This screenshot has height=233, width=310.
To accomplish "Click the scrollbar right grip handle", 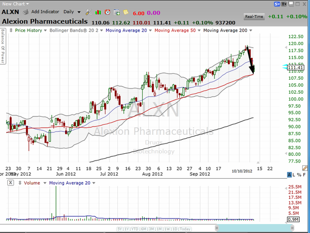I will coord(292,228).
